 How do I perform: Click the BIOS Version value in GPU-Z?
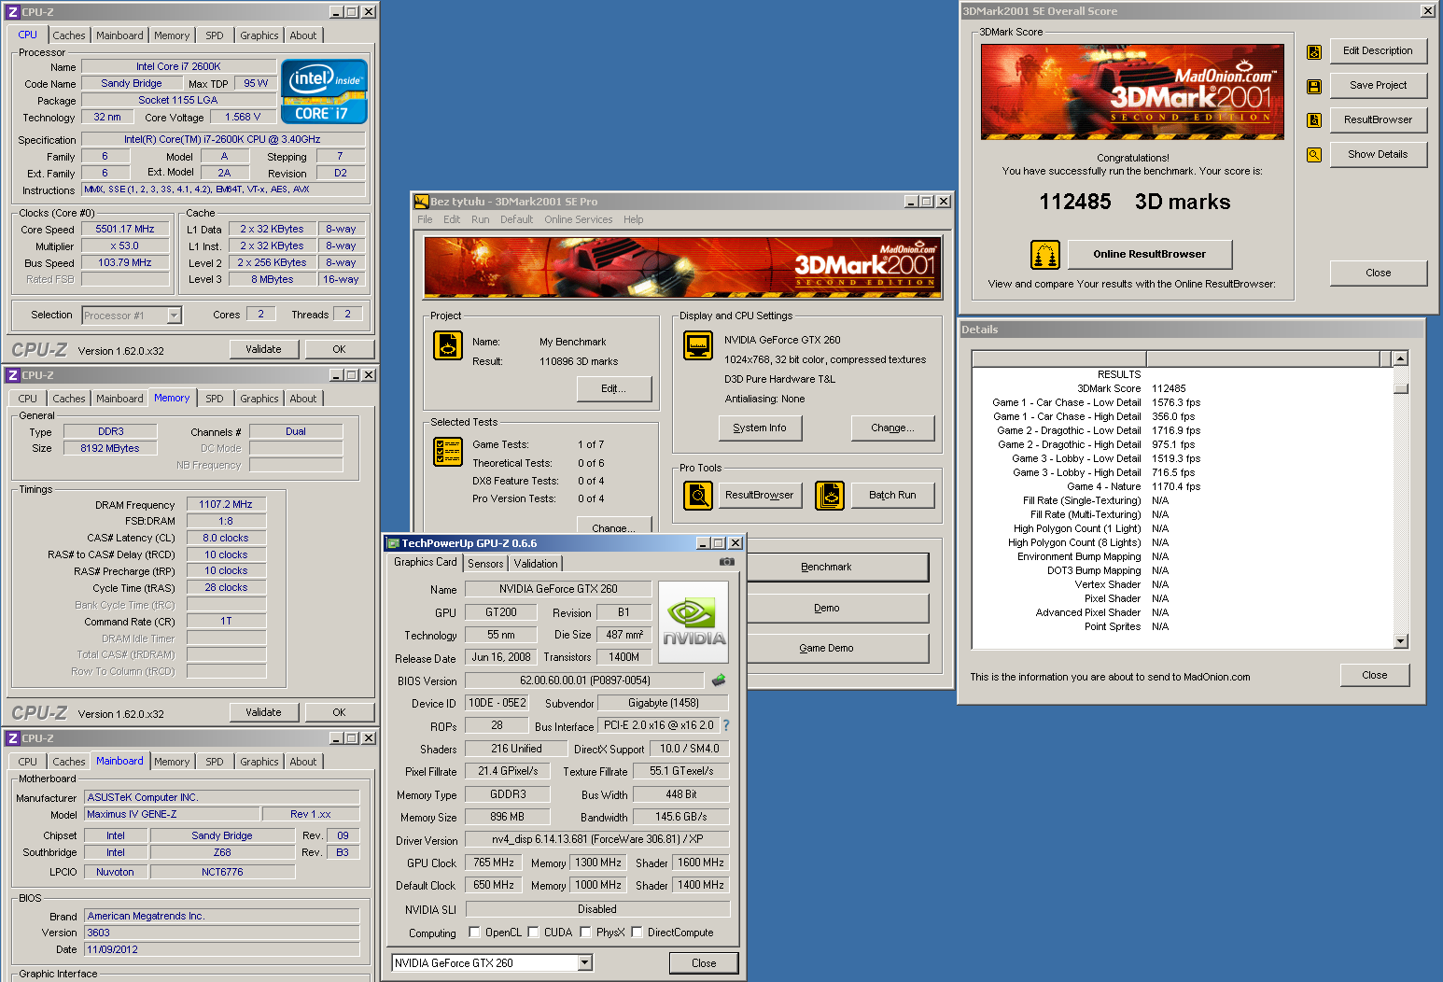tap(584, 680)
